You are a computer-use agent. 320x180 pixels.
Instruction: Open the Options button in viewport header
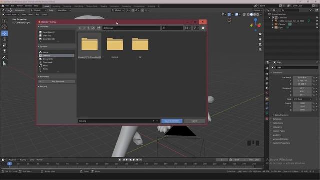(258, 10)
